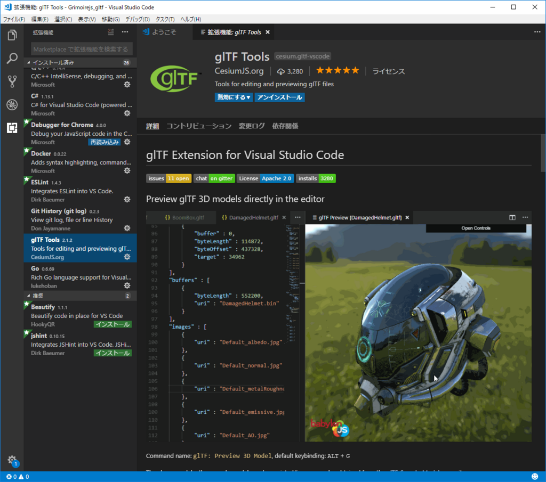This screenshot has width=546, height=482.
Task: Select the C# extension in list
Action: click(x=80, y=104)
